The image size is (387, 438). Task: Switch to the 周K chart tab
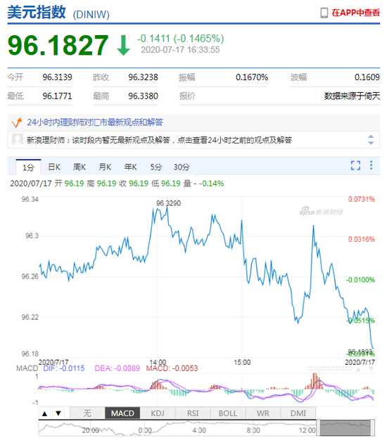(79, 167)
